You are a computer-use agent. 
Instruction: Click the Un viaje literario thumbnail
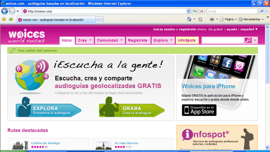[103, 145]
